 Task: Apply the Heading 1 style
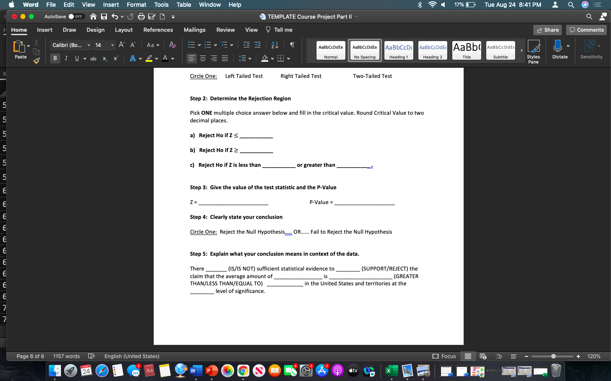pyautogui.click(x=398, y=50)
